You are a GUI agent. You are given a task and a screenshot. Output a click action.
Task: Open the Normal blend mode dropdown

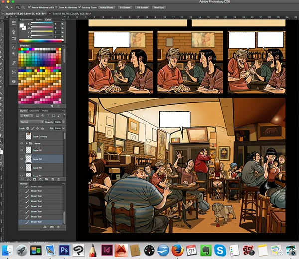(x=32, y=122)
